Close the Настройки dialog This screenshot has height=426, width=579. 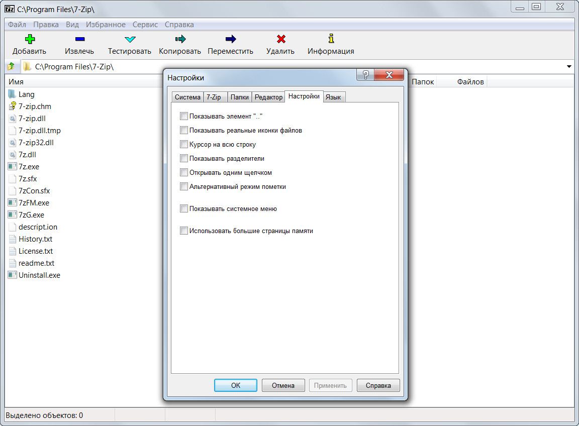click(389, 75)
